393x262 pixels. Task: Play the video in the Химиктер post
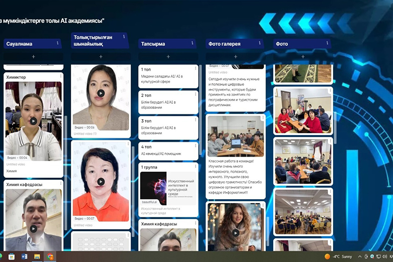click(33, 121)
